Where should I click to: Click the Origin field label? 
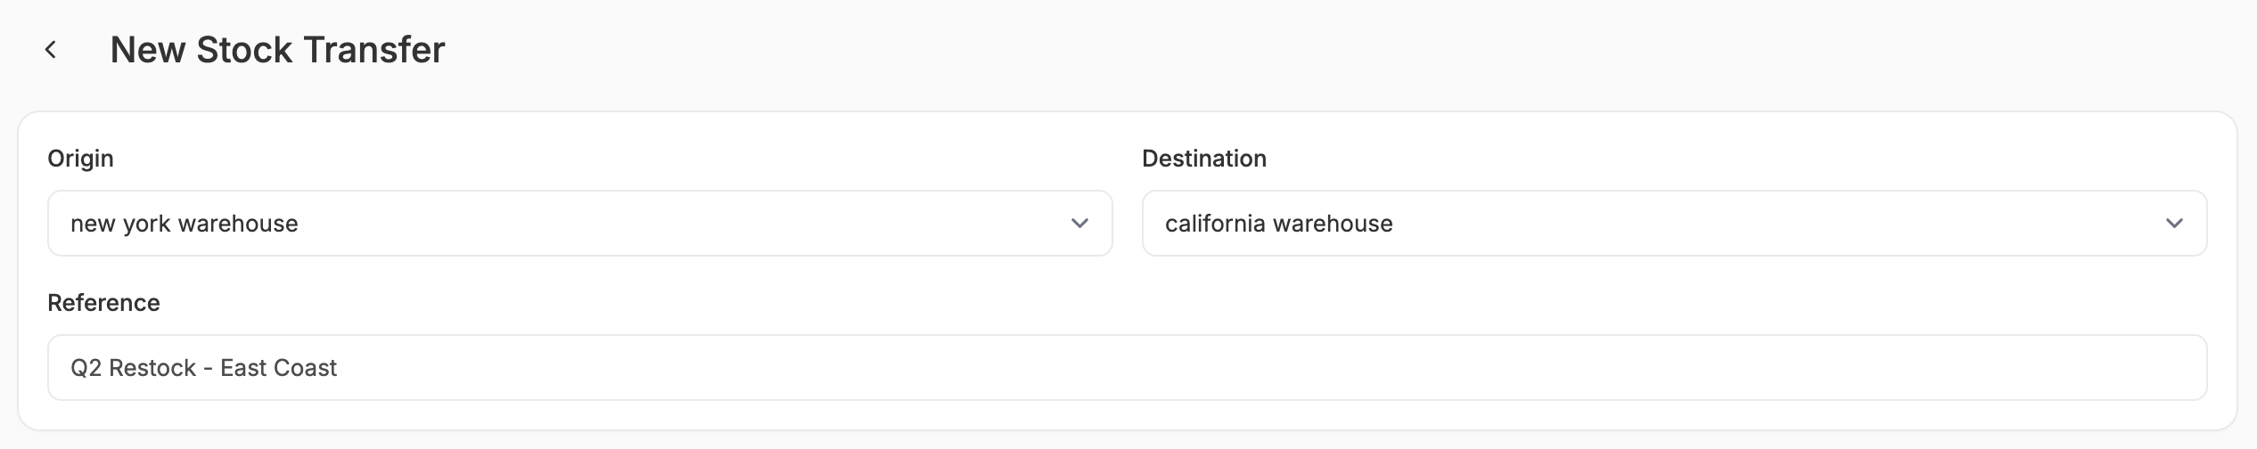tap(80, 159)
